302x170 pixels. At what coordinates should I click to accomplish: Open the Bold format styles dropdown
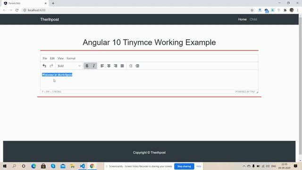[69, 66]
